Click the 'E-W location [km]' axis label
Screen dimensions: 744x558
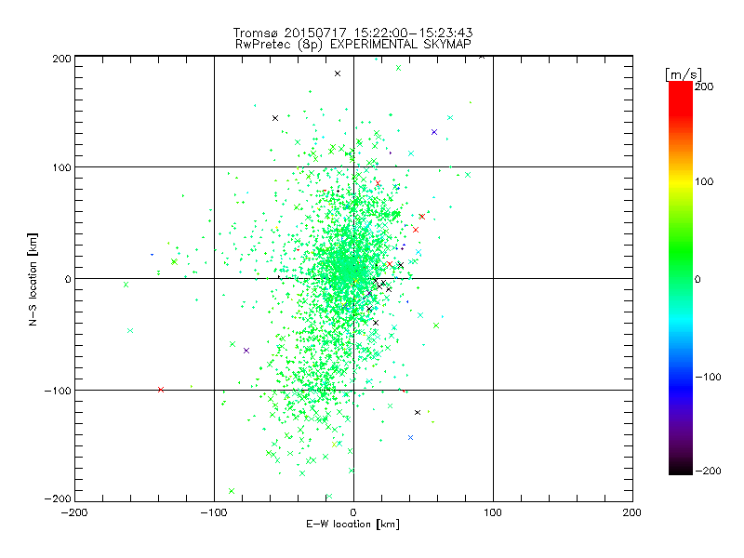352,524
